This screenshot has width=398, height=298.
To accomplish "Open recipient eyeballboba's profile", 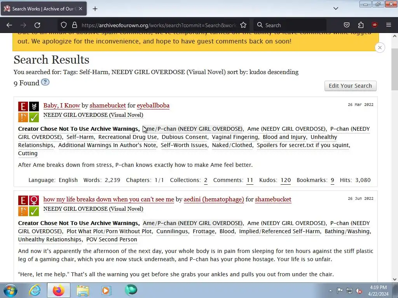I will click(153, 106).
